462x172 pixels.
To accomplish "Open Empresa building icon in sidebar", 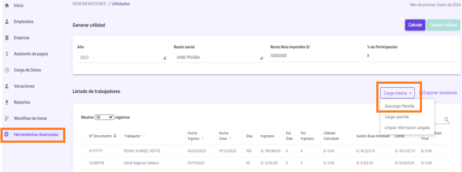I will 7,38.
